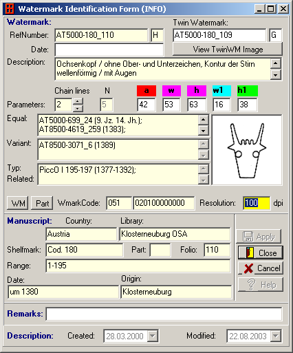Click the application icon in the title bar
This screenshot has width=293, height=353.
[x=10, y=9]
